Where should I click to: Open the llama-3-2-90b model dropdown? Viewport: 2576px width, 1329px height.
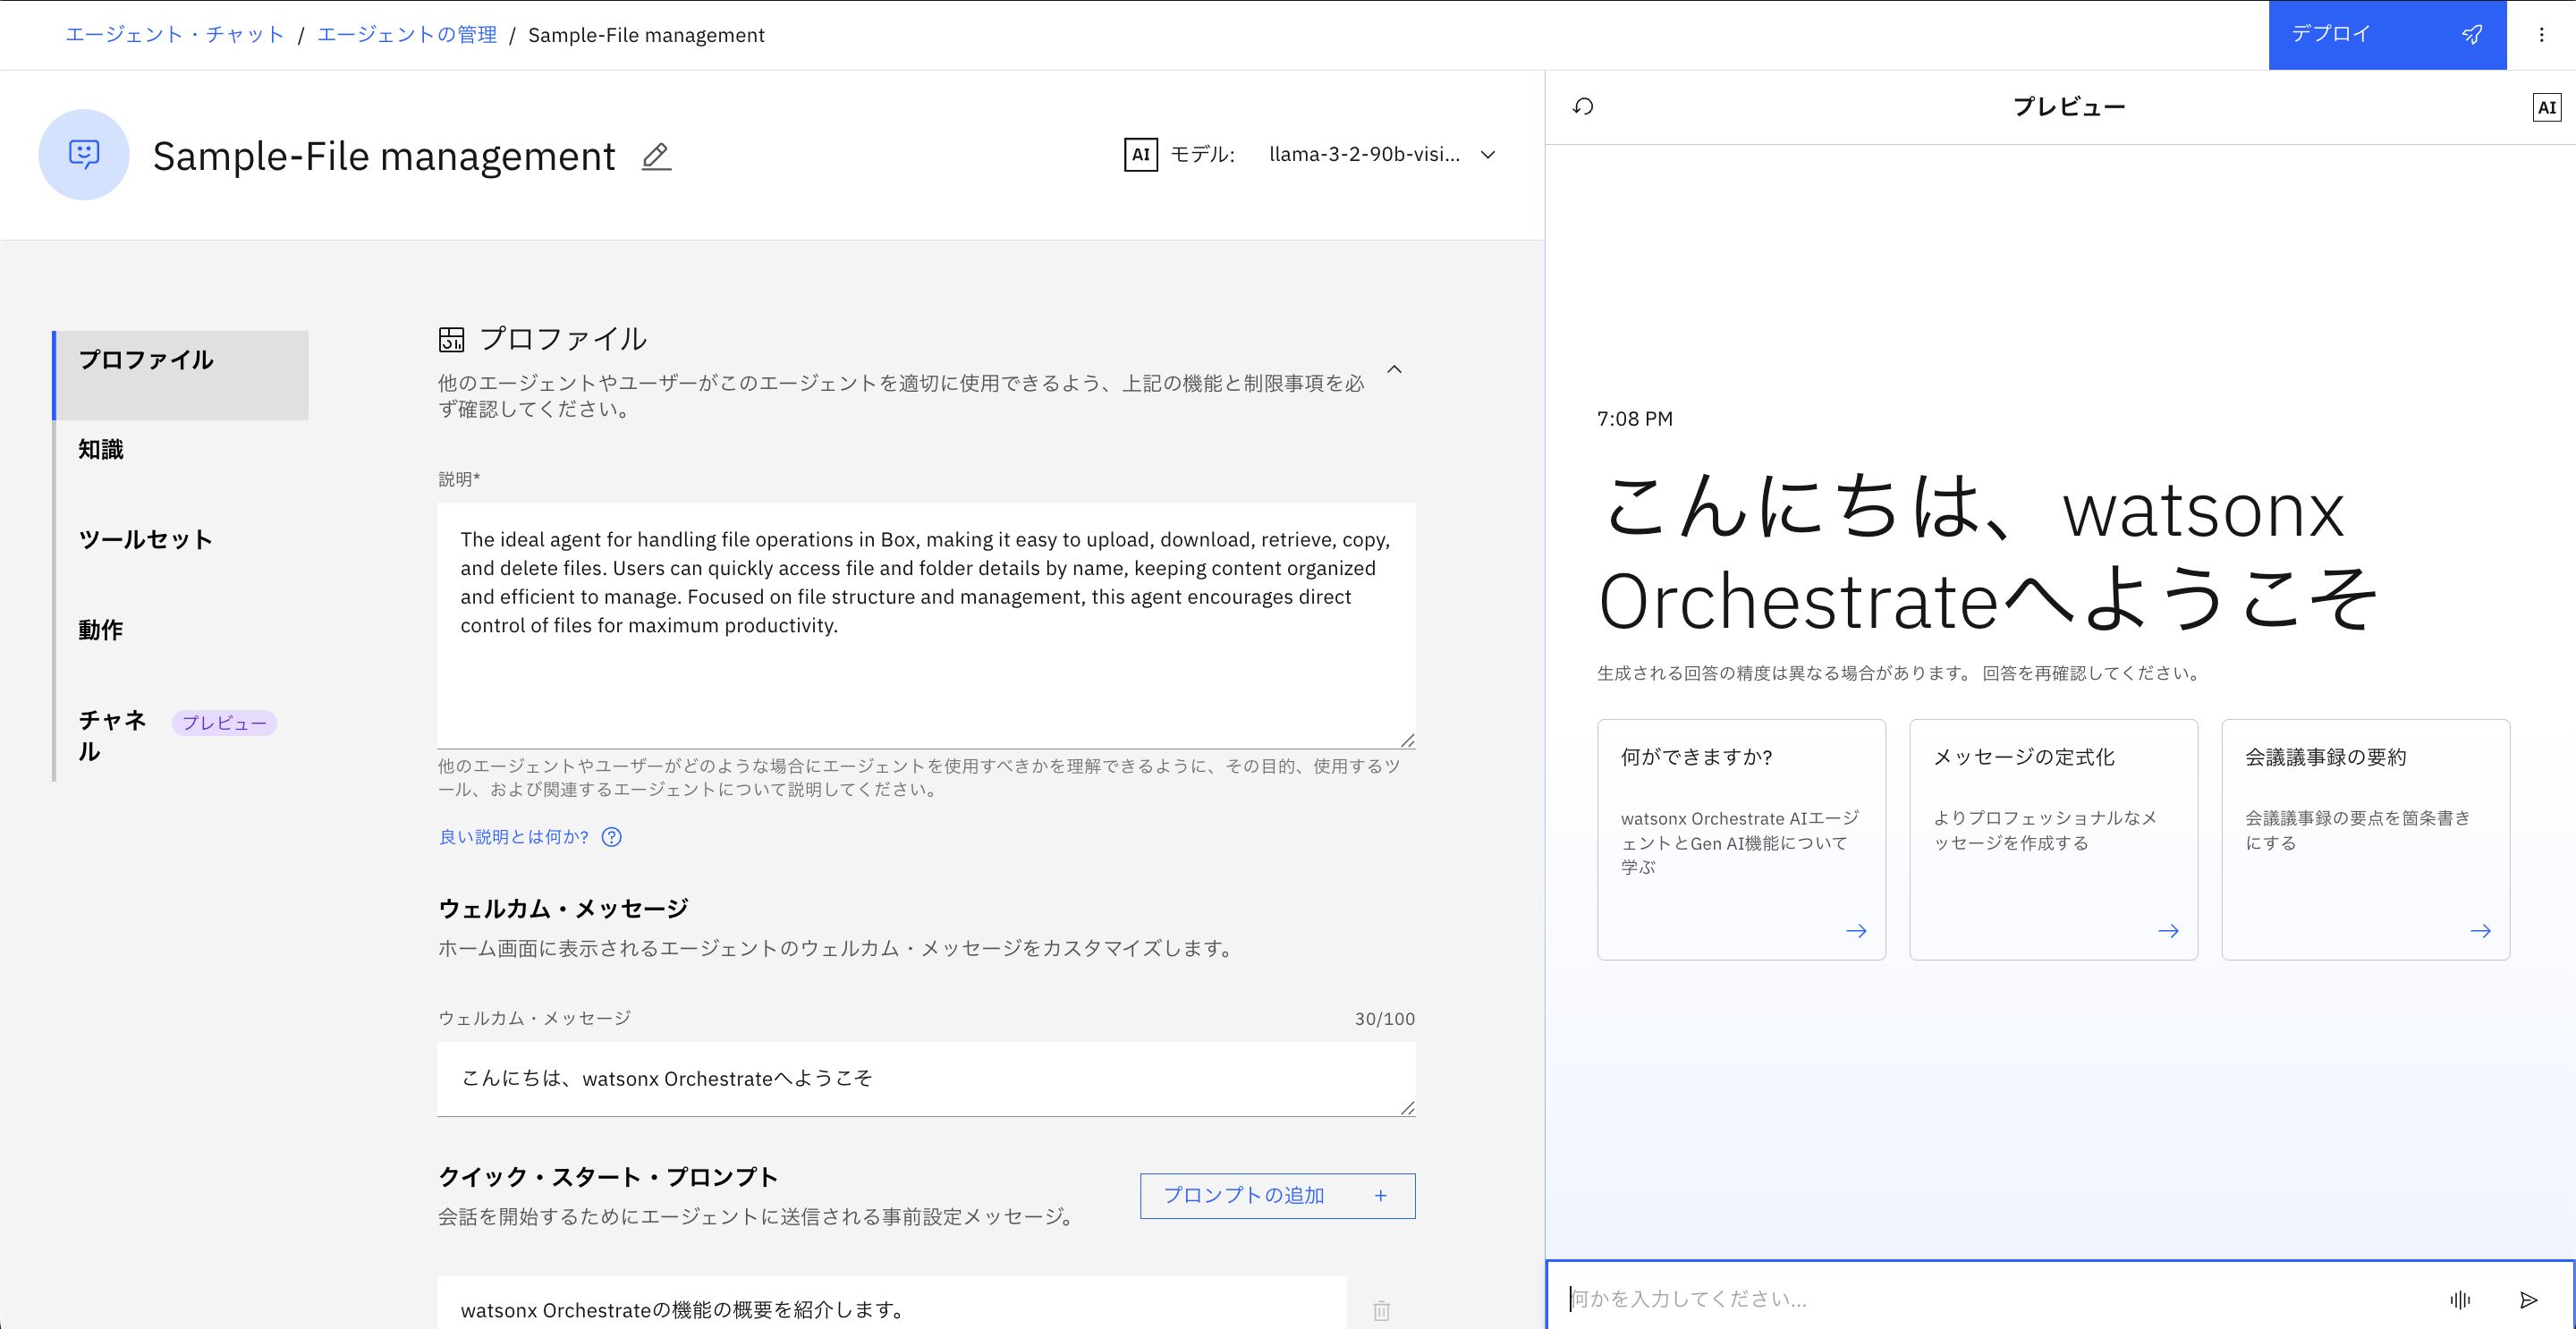pyautogui.click(x=1380, y=155)
